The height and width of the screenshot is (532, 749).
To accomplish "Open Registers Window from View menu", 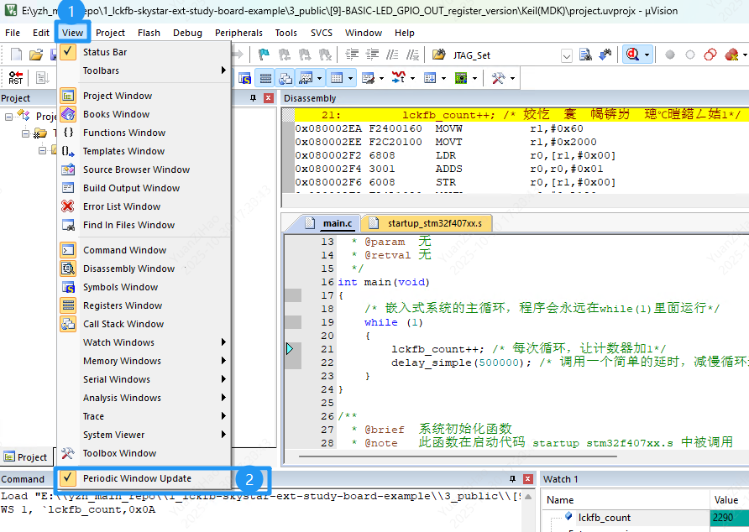I will pyautogui.click(x=123, y=305).
